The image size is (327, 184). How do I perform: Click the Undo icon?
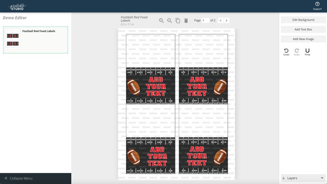286,52
